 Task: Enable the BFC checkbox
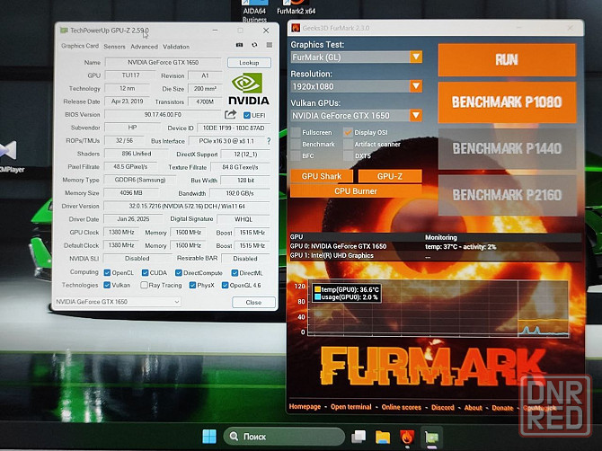pyautogui.click(x=296, y=155)
